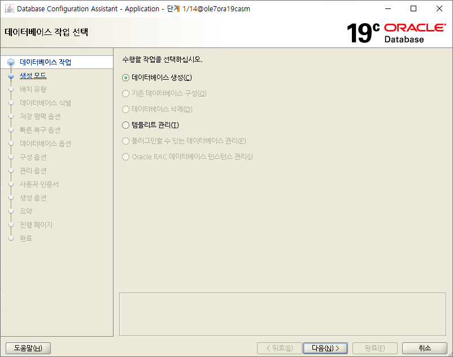The height and width of the screenshot is (357, 453).
Task: Click the 관리 옵션 step label
Action: pos(33,171)
